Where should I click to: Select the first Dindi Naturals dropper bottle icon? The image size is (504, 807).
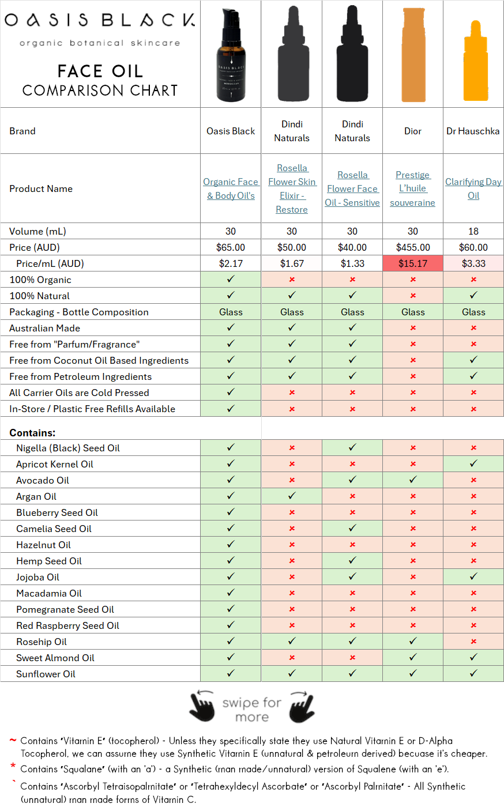(292, 55)
